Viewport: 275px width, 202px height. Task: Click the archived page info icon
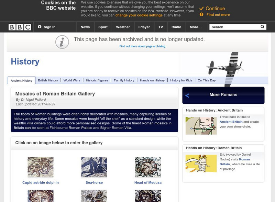point(62,42)
